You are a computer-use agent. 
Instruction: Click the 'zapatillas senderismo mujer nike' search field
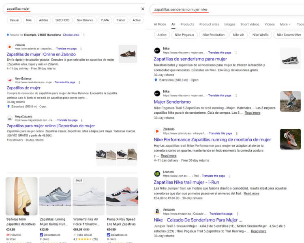point(227,9)
